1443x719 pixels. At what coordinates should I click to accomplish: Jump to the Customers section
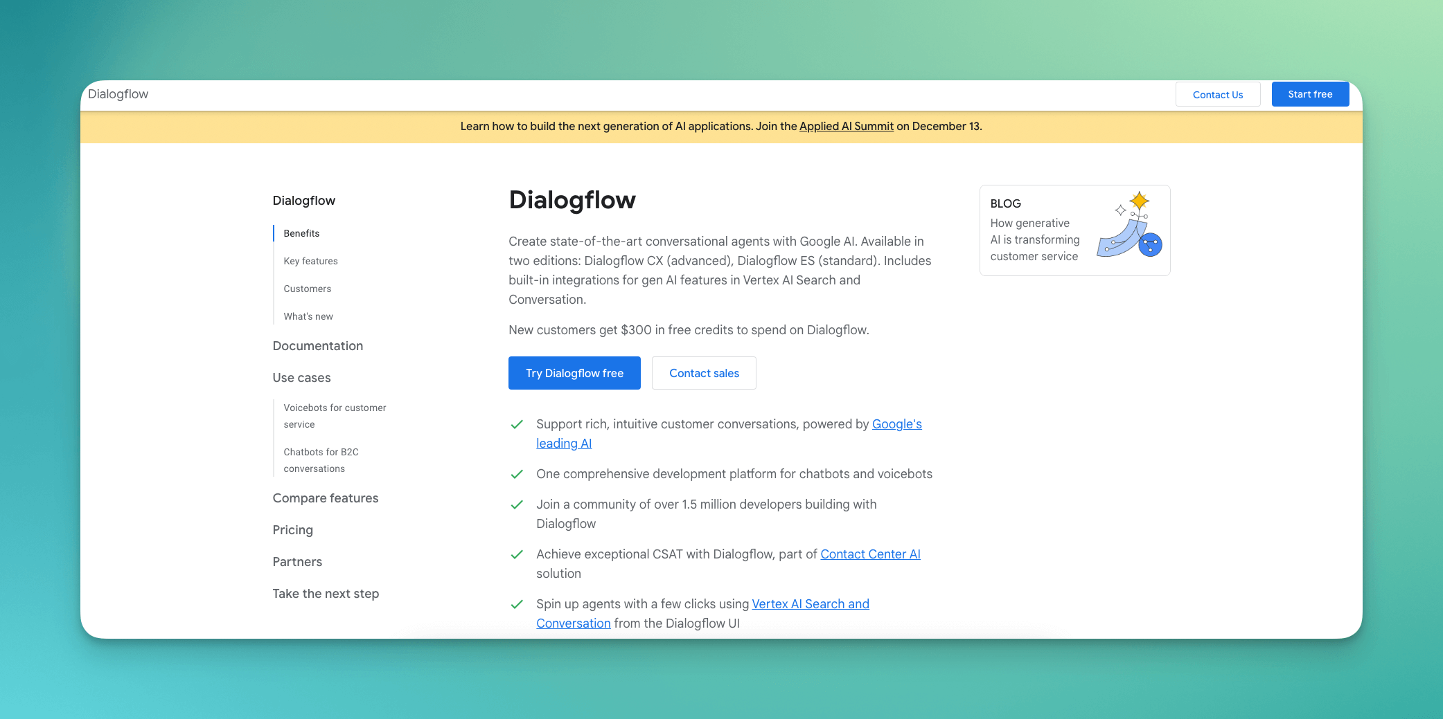pyautogui.click(x=307, y=289)
